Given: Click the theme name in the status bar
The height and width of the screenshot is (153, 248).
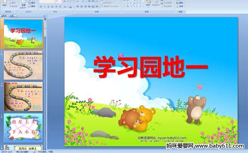Looking at the screenshot, I should tap(22, 152).
